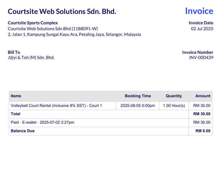
Task: Click the Amount column header
Action: (203, 96)
